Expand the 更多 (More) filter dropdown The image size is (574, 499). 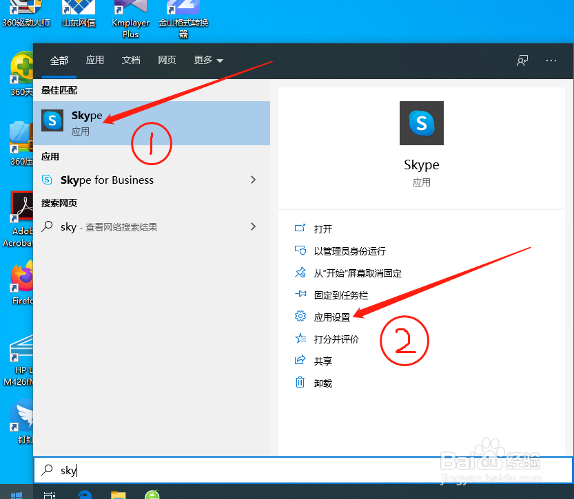[x=208, y=60]
